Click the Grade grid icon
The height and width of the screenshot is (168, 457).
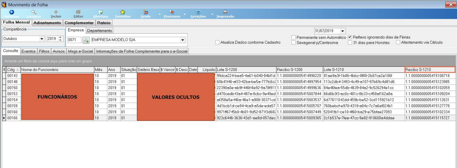tap(145, 12)
